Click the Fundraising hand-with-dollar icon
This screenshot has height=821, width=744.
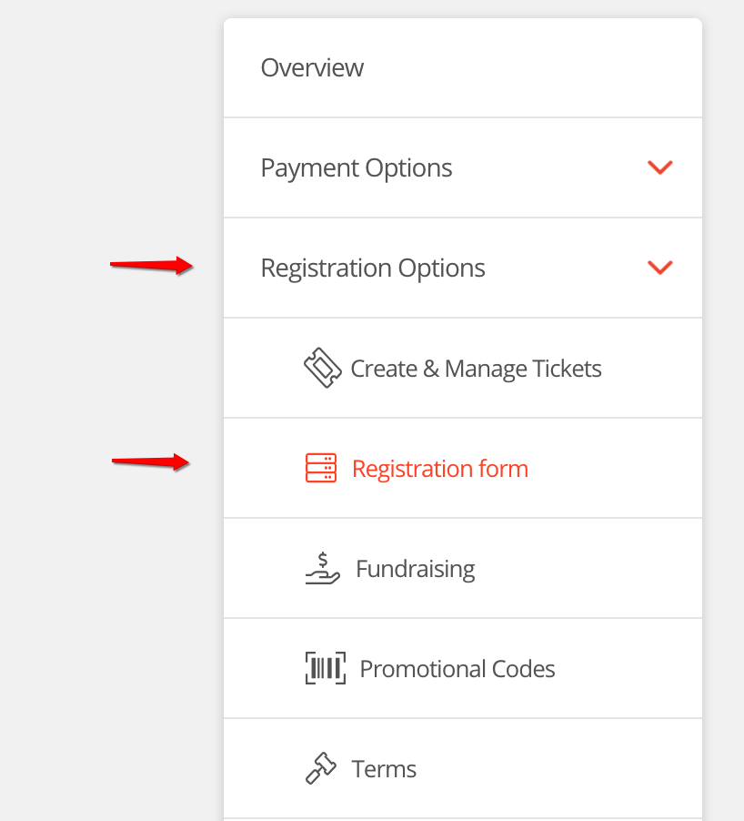pos(322,569)
